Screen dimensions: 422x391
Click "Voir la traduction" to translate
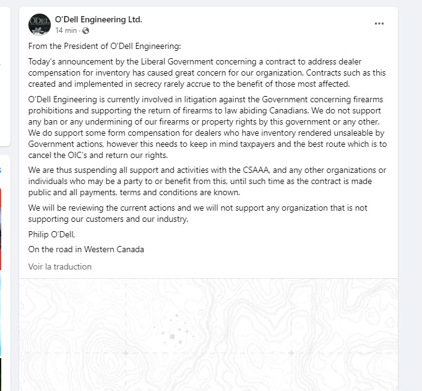point(59,266)
